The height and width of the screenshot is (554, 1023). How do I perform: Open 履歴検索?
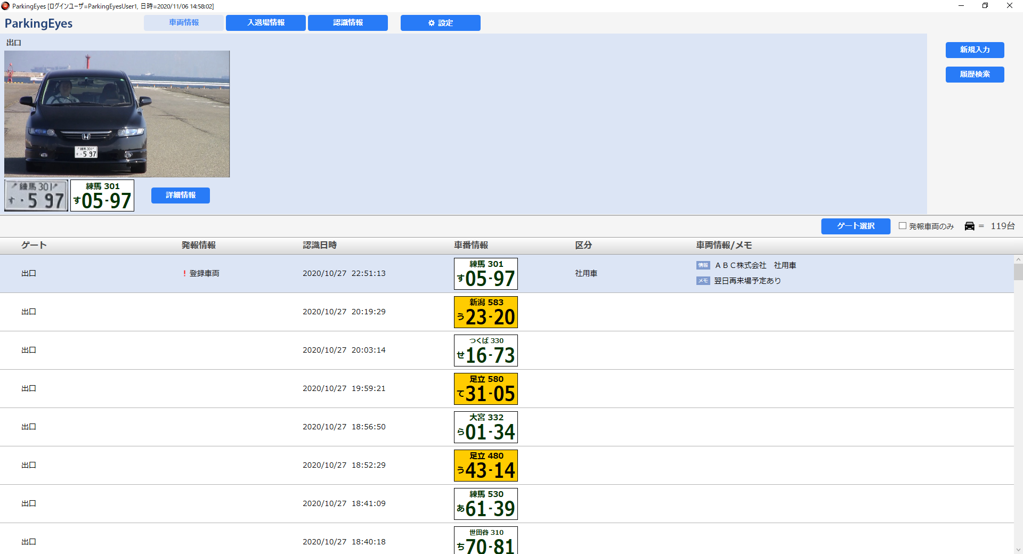pos(975,75)
